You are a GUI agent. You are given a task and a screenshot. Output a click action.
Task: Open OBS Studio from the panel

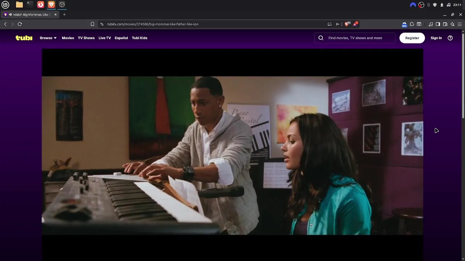coord(62,5)
